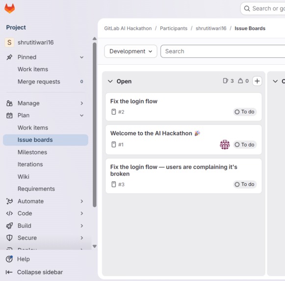Click the Secure shield icon
The height and width of the screenshot is (281, 285).
pyautogui.click(x=9, y=238)
